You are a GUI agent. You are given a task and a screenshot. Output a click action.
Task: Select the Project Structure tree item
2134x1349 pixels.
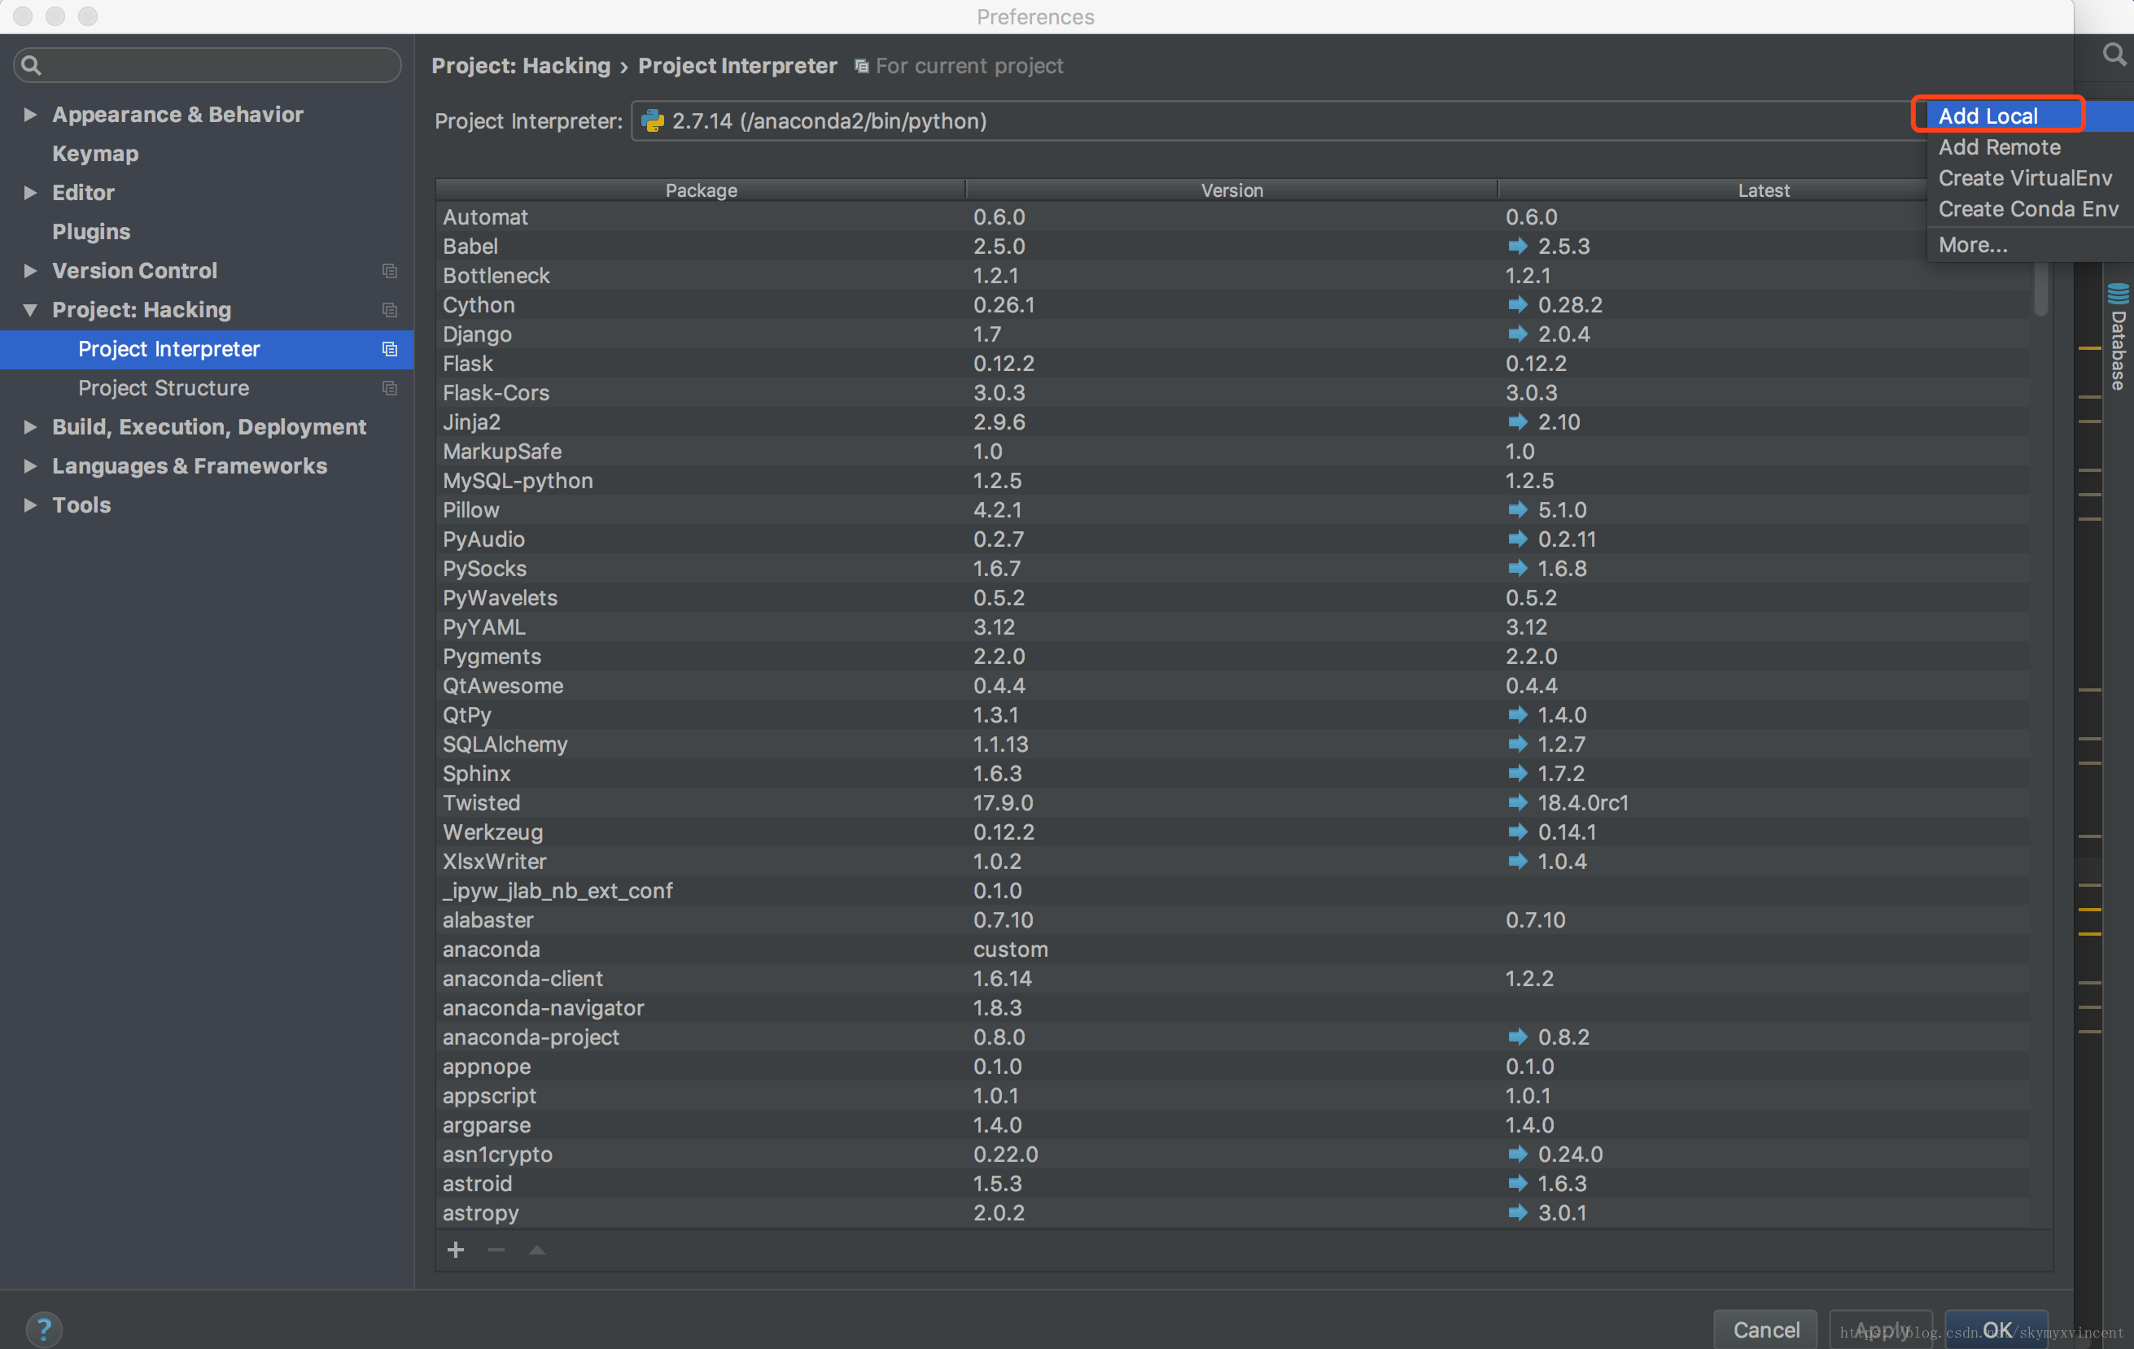(x=162, y=387)
